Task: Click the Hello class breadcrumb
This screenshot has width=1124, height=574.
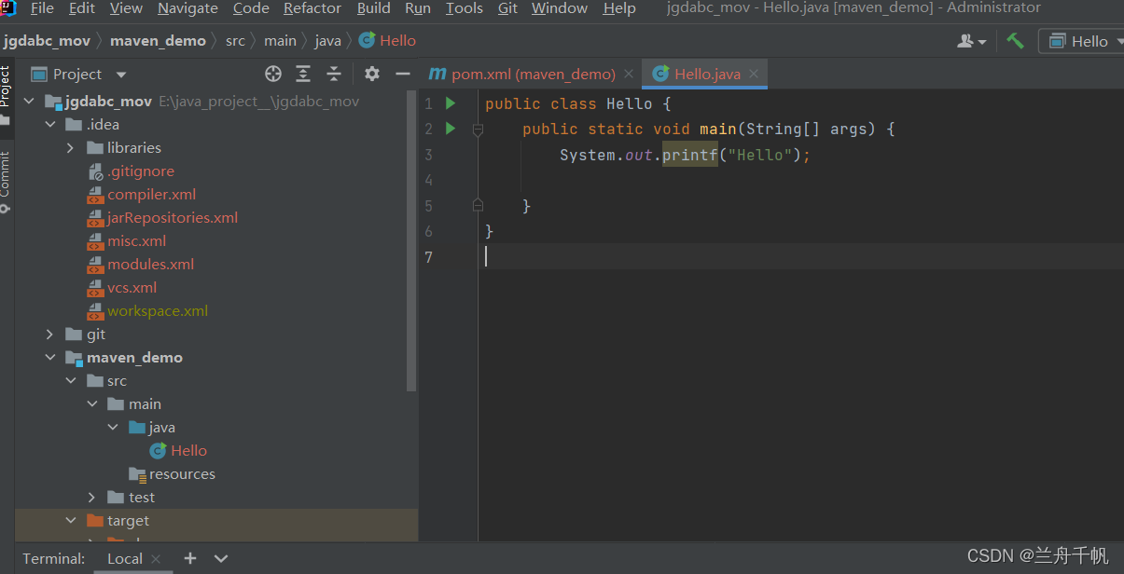Action: click(387, 41)
